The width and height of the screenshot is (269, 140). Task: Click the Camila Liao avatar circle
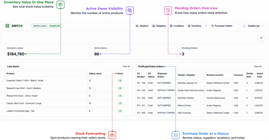pyautogui.click(x=245, y=26)
